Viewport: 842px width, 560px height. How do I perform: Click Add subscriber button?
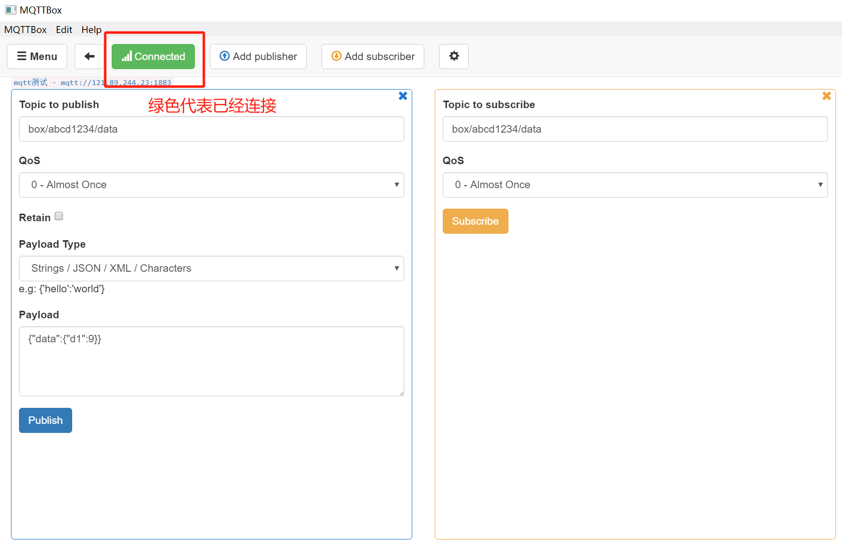(373, 57)
